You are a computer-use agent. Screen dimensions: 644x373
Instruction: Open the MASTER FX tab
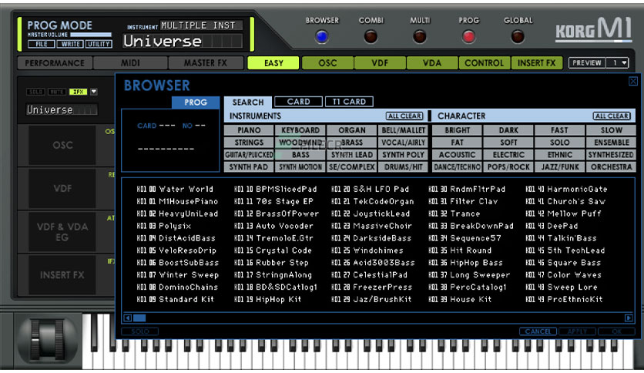pyautogui.click(x=206, y=63)
